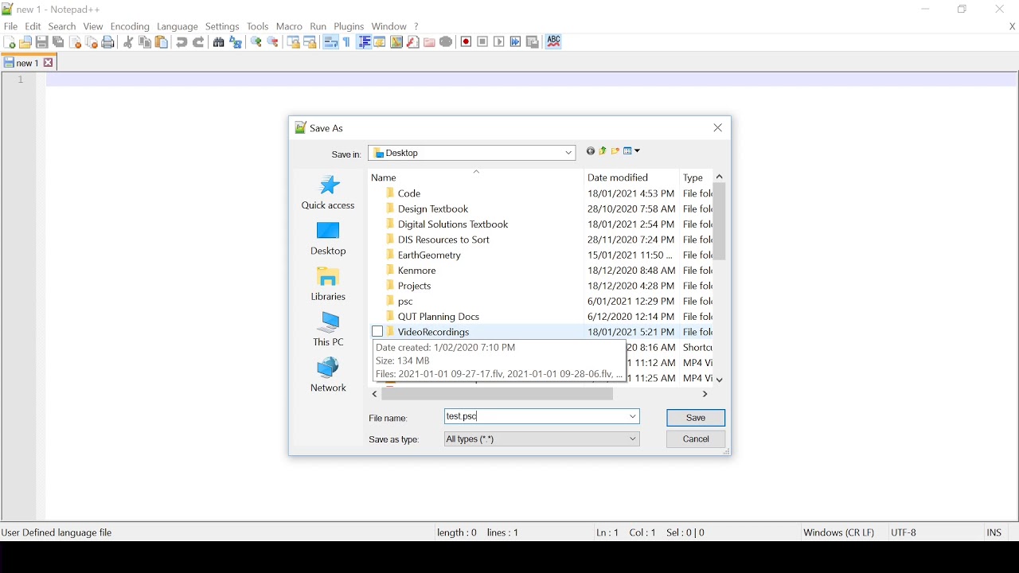The height and width of the screenshot is (573, 1019).
Task: Open the Encoding menu
Action: click(130, 26)
